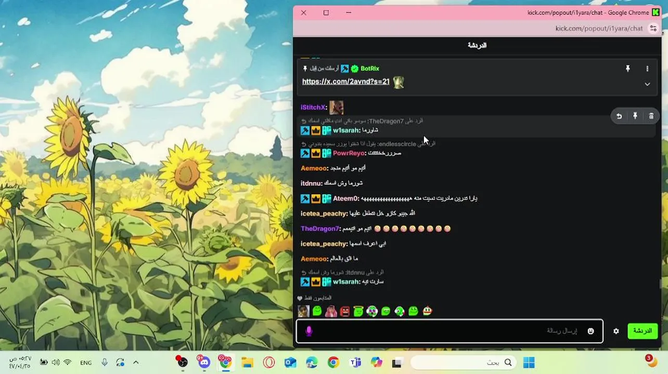Click the Aemeoo username on the first Aemeoo message

coord(314,168)
